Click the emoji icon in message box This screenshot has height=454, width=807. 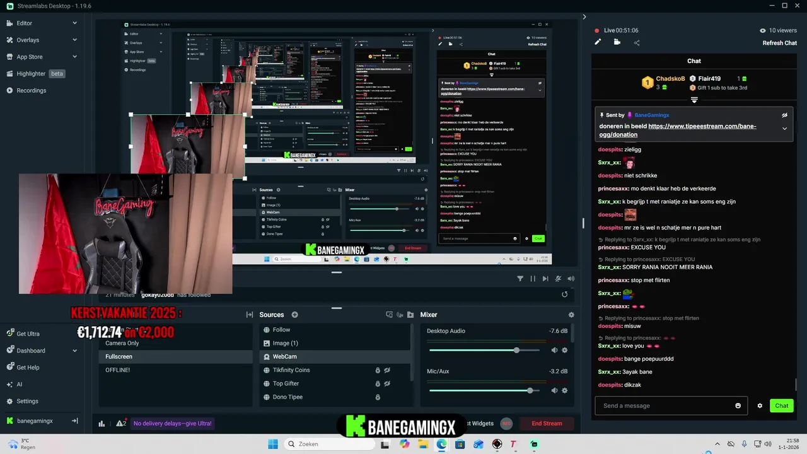[x=738, y=405]
